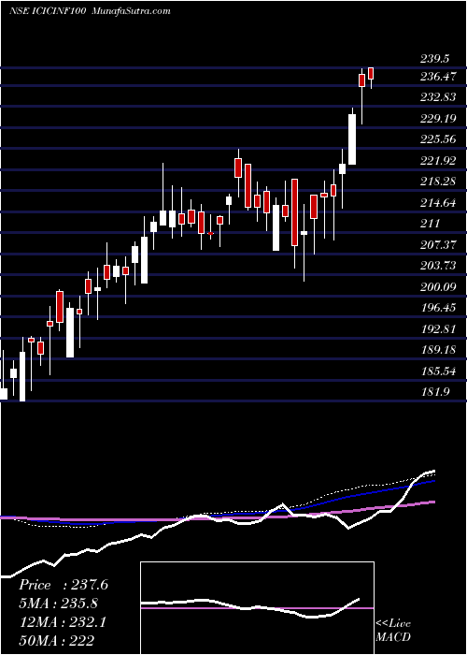Click the 225.56 price axis label

pos(438,139)
